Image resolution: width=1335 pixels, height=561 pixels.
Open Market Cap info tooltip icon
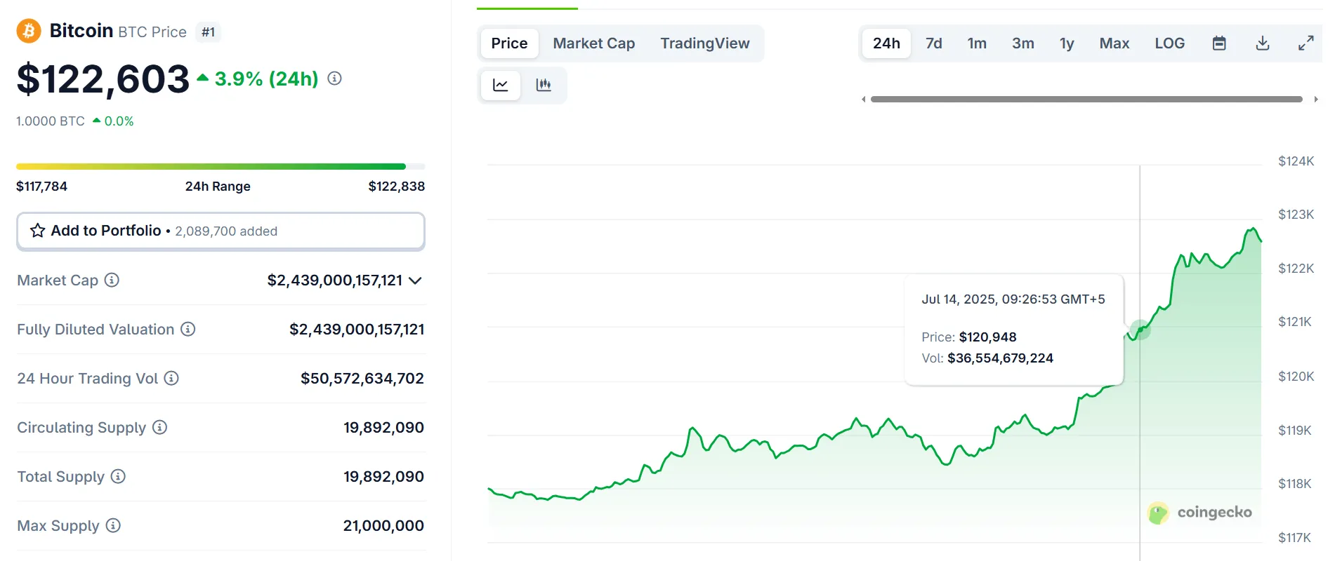[x=112, y=280]
